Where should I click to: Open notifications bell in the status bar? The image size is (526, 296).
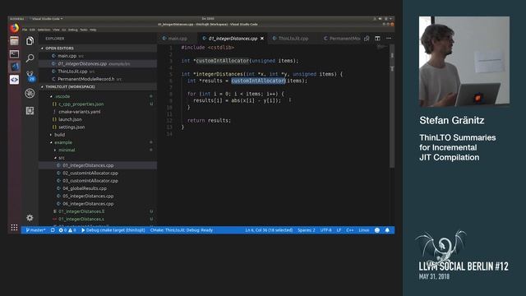tap(387, 230)
